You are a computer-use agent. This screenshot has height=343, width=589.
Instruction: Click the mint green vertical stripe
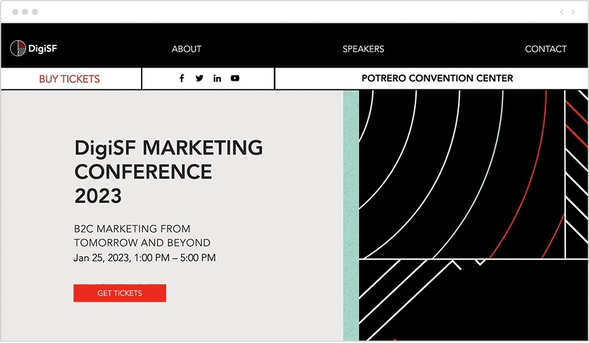[x=352, y=215]
